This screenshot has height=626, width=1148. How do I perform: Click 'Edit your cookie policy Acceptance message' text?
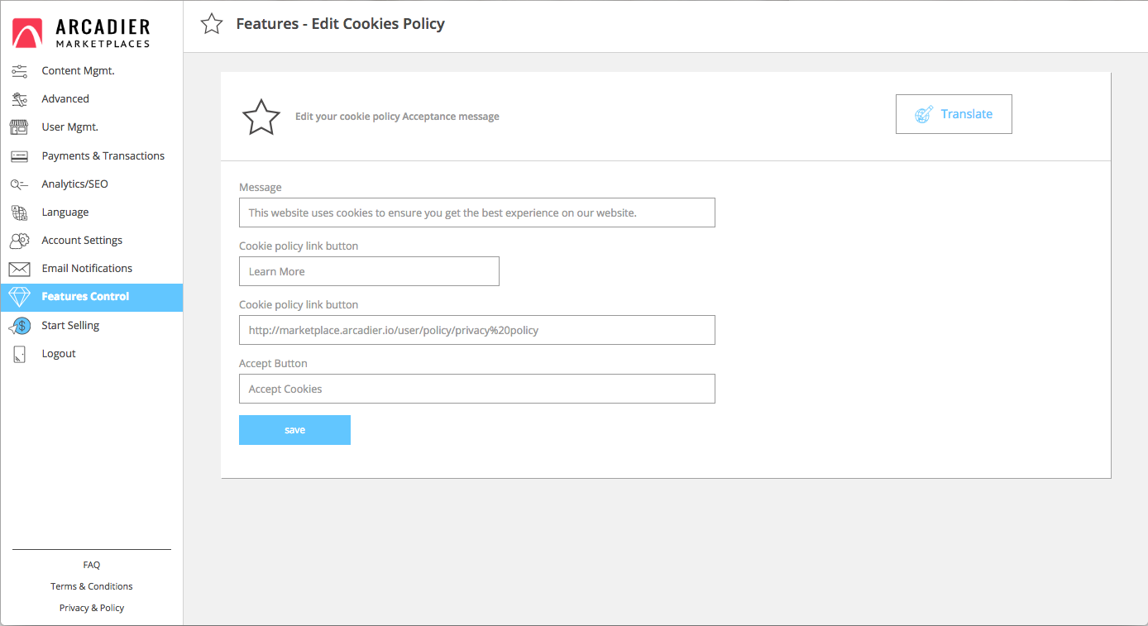click(398, 117)
